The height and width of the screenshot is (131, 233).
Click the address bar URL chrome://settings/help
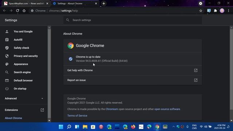pos(63,11)
